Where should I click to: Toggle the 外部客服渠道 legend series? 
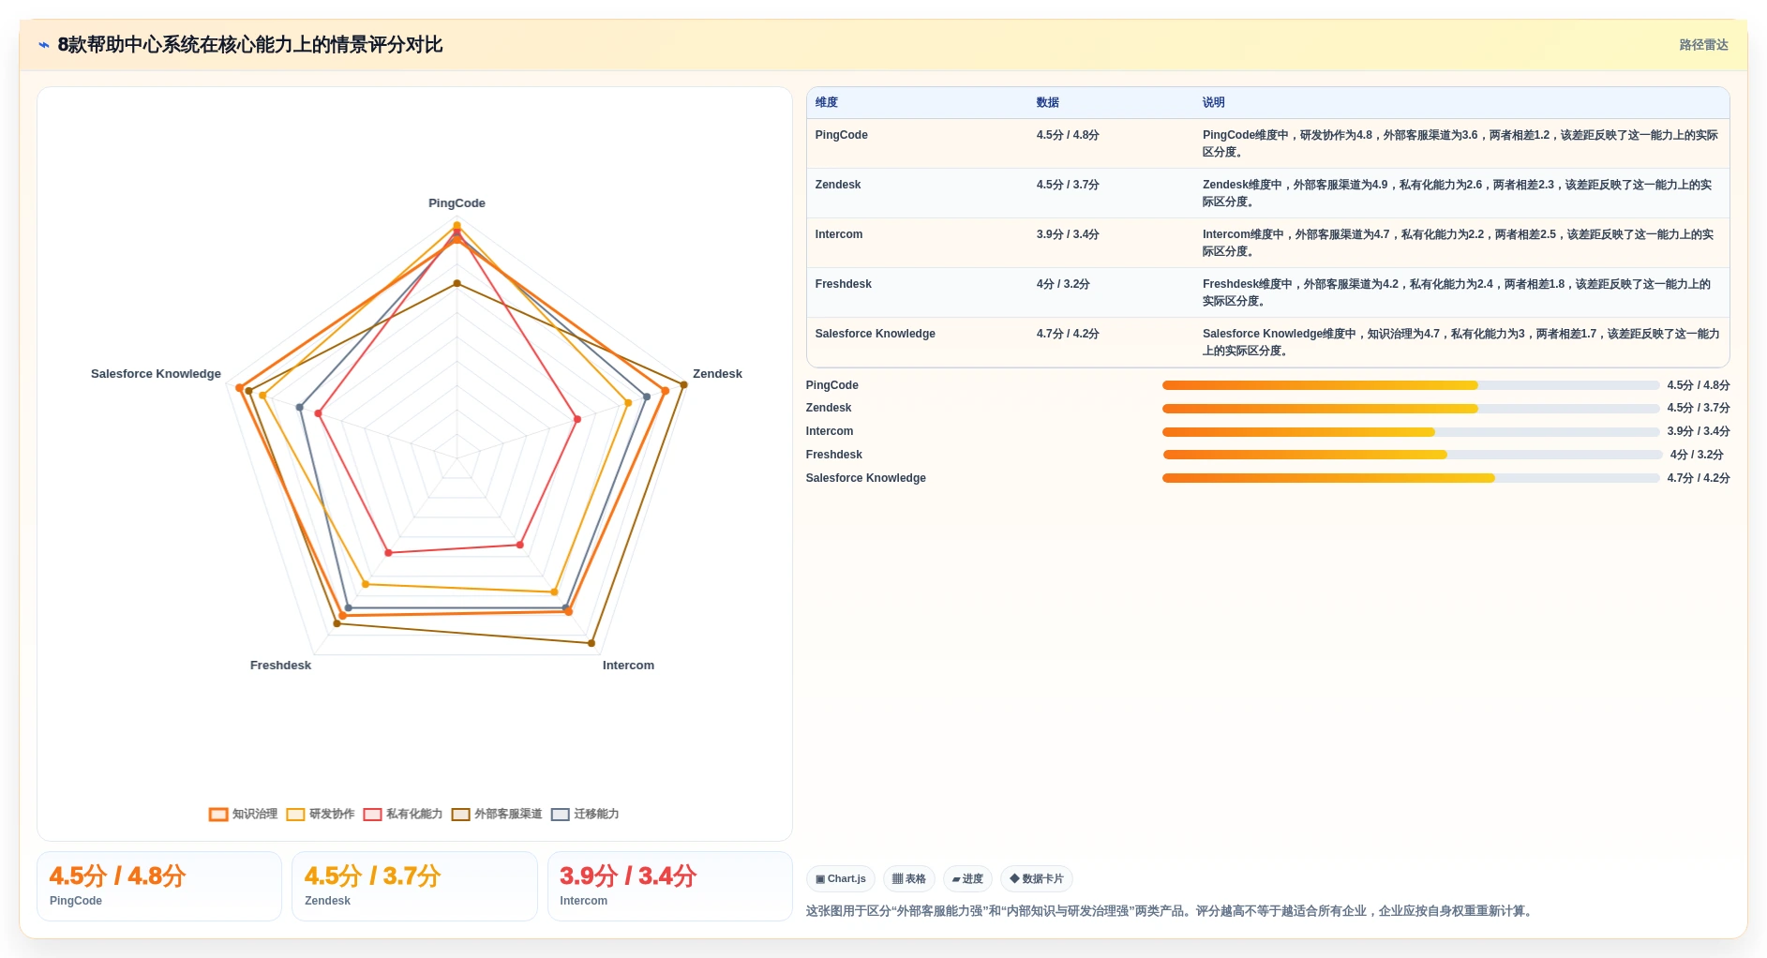click(x=497, y=814)
